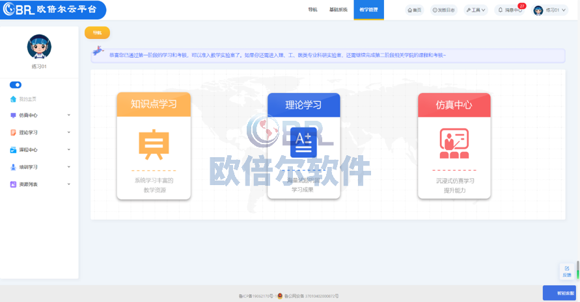
Task: Click the 沉浸式仿真学习 提升能力 description
Action: pos(455,186)
